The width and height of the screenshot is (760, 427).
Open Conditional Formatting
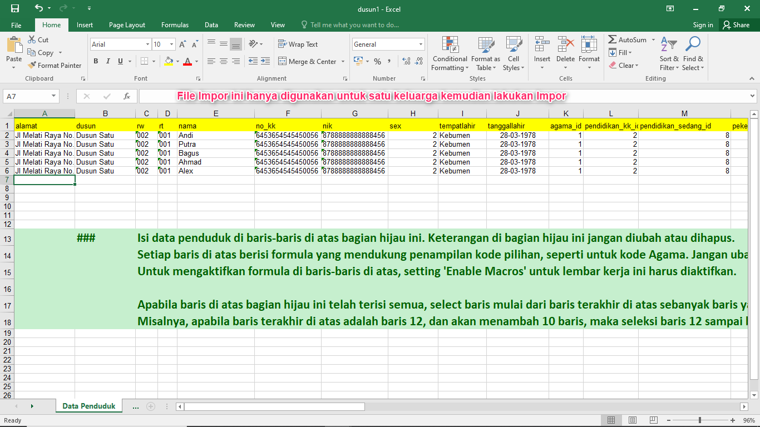[x=450, y=54]
